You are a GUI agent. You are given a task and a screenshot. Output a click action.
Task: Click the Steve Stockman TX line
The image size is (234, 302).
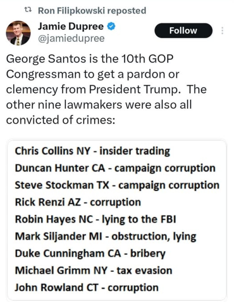click(x=117, y=185)
